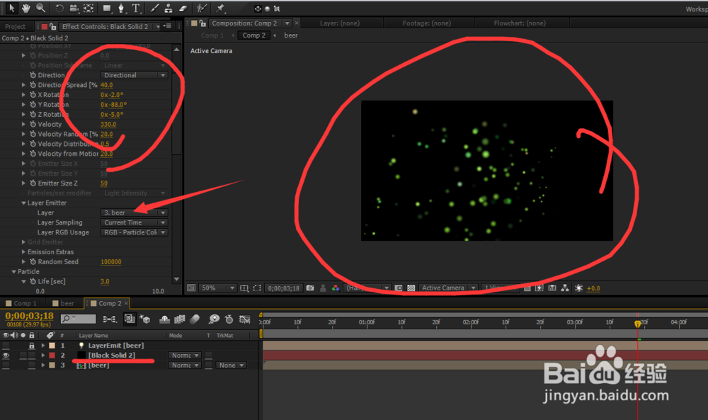708x420 pixels.
Task: Select the Pan Behind anchor tool
Action: click(x=88, y=8)
